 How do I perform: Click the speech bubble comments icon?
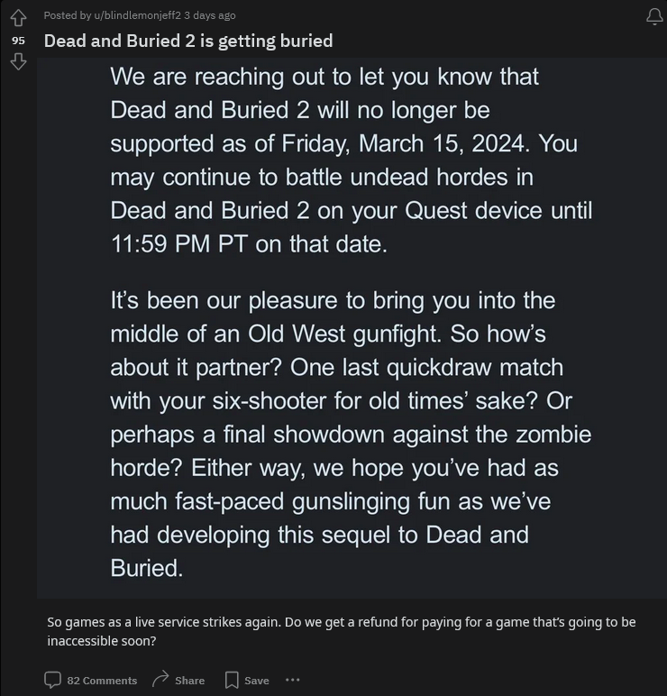pyautogui.click(x=53, y=680)
